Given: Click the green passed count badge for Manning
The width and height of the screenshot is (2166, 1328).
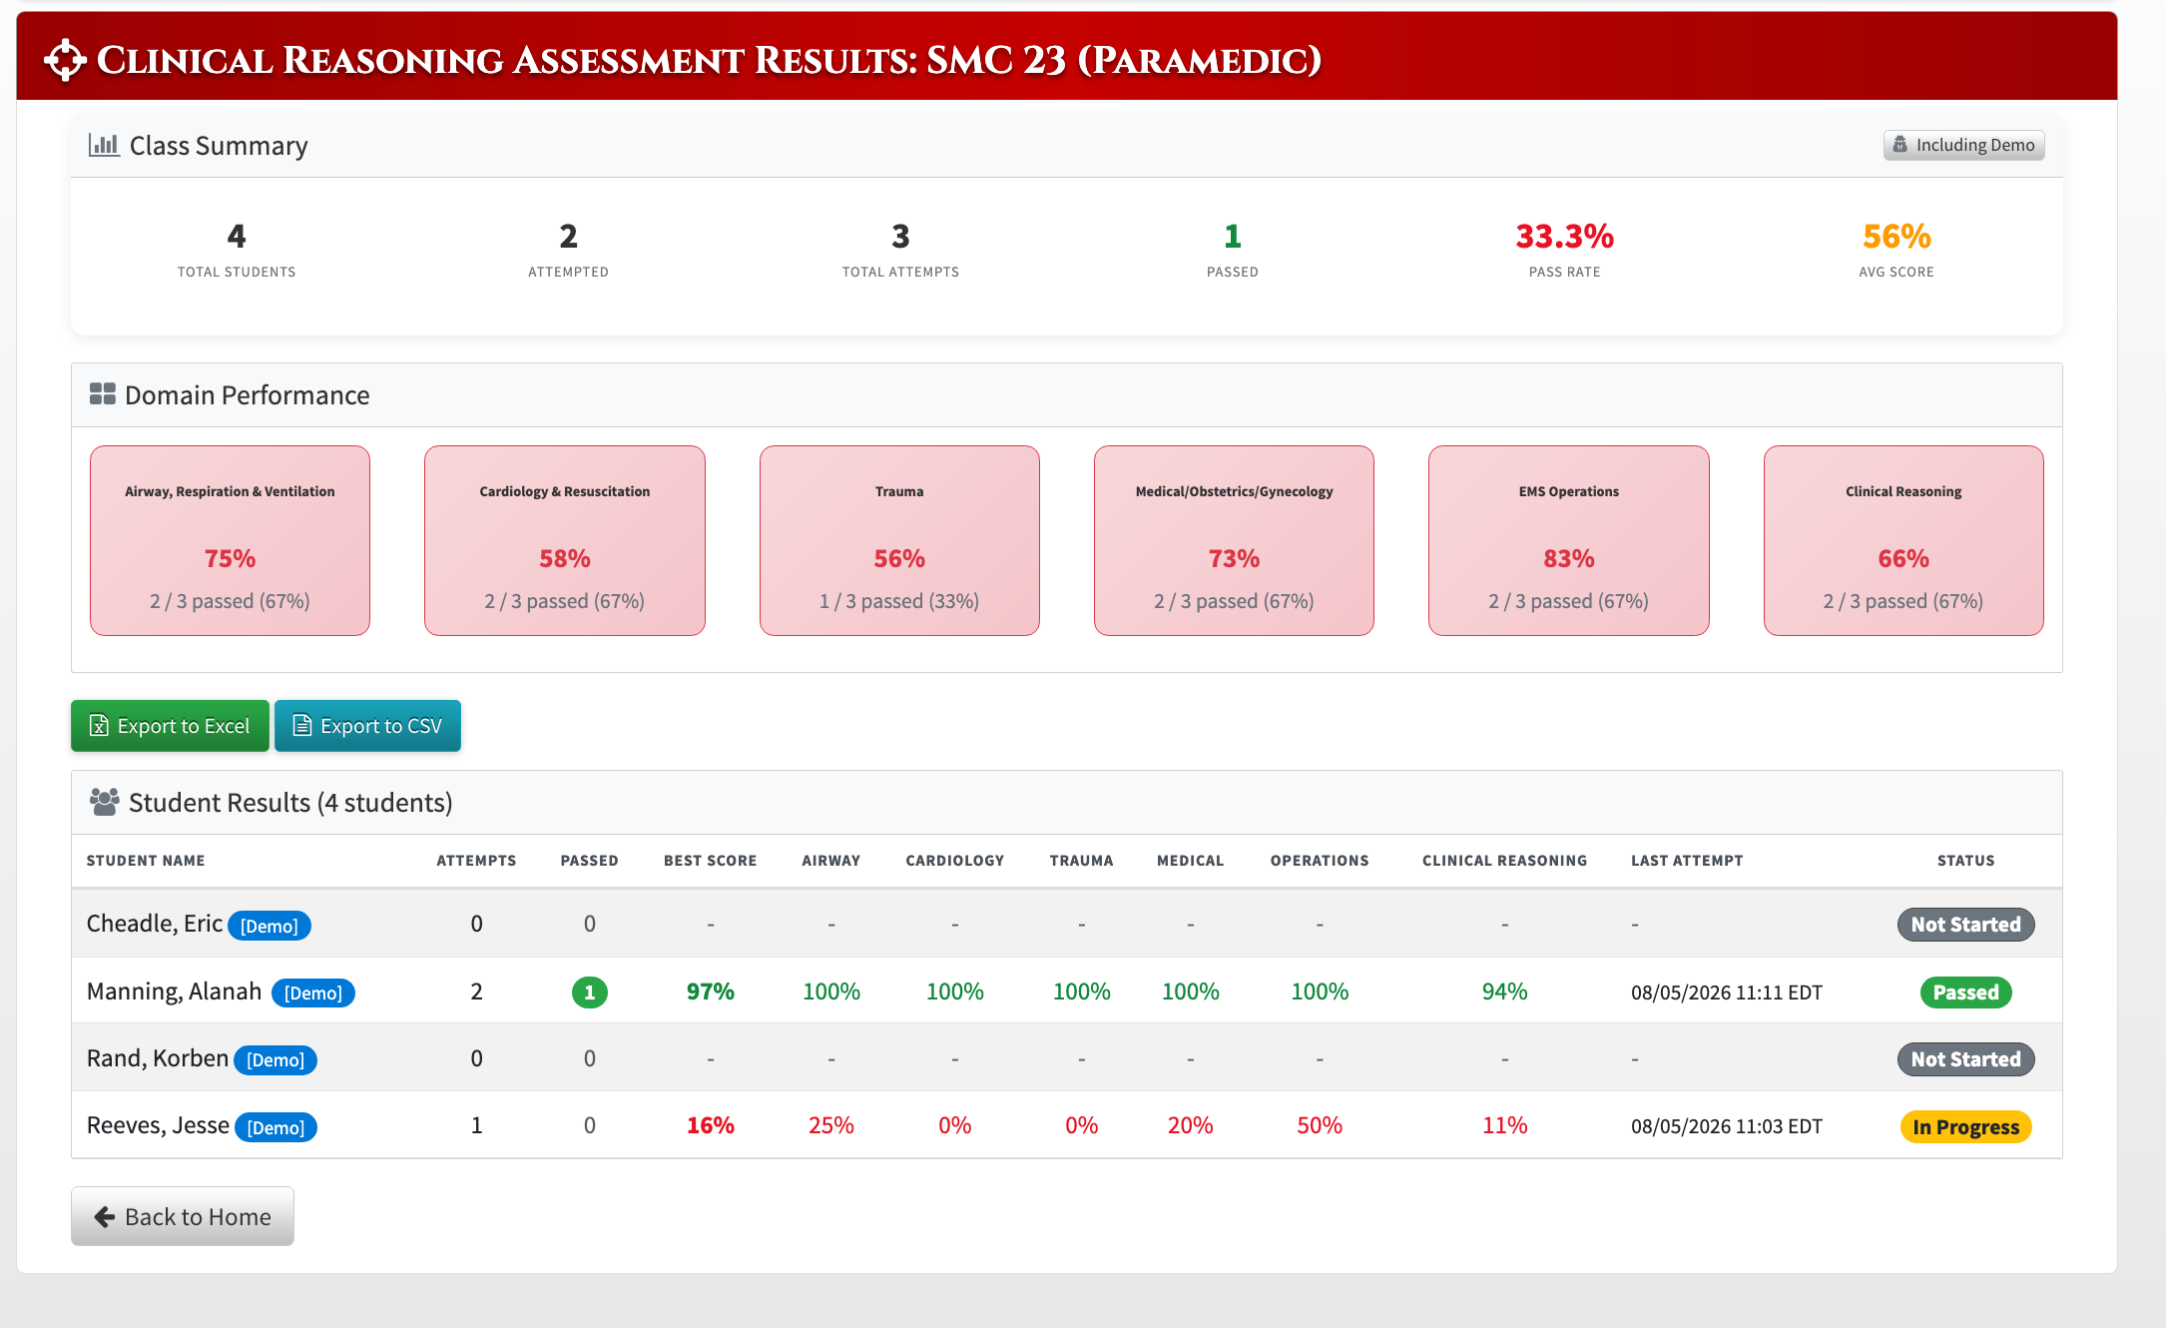Looking at the screenshot, I should [590, 992].
